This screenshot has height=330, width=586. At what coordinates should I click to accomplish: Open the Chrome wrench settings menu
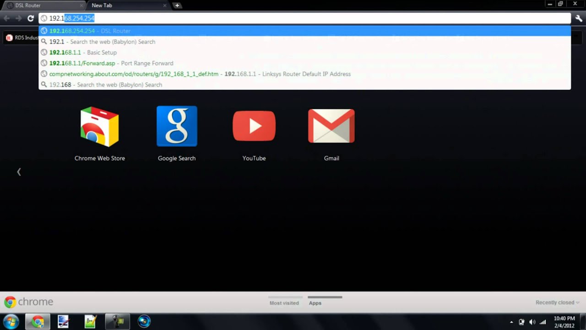[x=579, y=18]
